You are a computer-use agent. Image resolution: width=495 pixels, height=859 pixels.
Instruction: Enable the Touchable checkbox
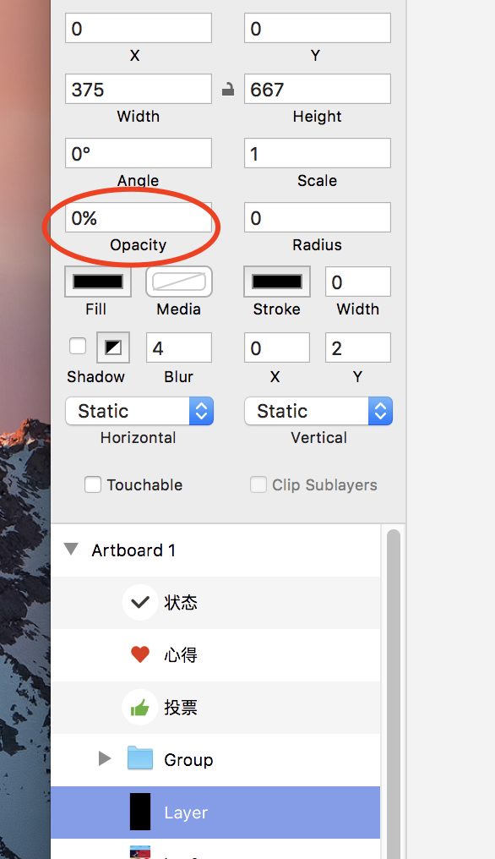pyautogui.click(x=93, y=484)
